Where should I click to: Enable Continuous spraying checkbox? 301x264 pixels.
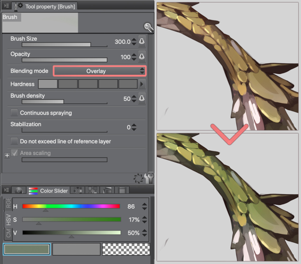pyautogui.click(x=14, y=113)
